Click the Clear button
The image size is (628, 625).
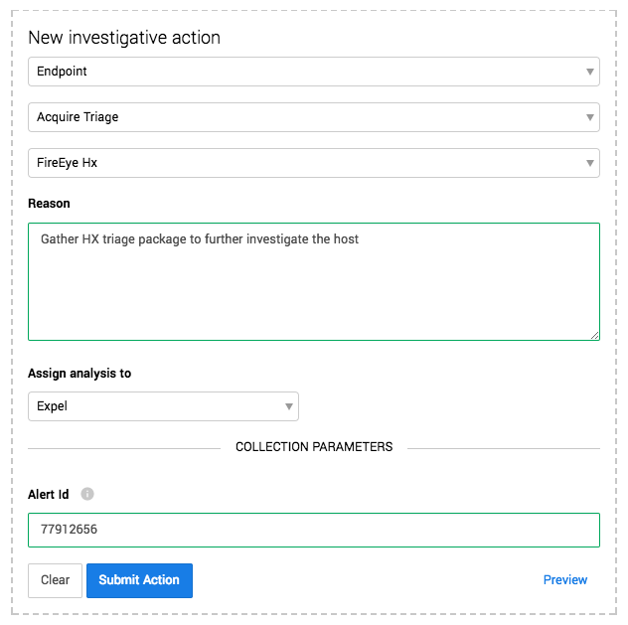coord(55,580)
